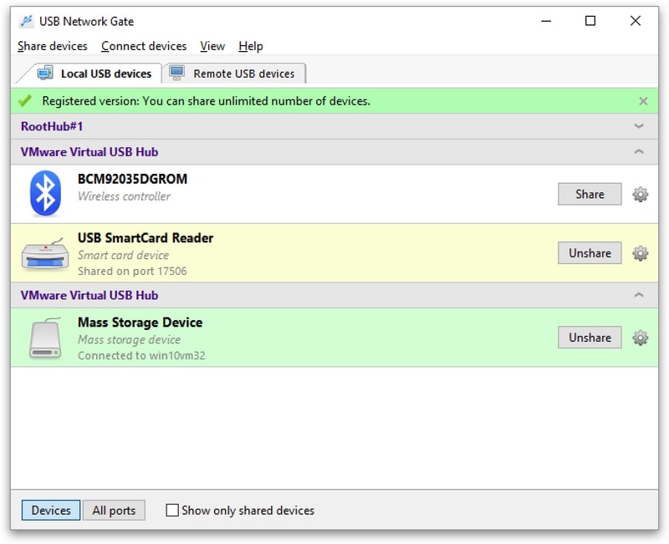
Task: Click the 'Smart card device' description text
Action: (x=123, y=255)
